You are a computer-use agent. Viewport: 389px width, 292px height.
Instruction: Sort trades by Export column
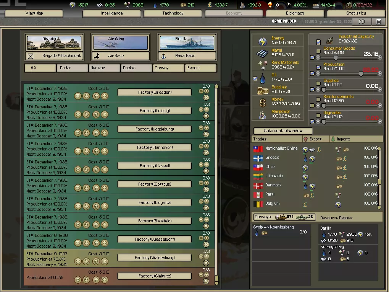click(x=316, y=139)
